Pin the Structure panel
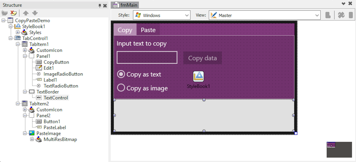 click(100, 6)
